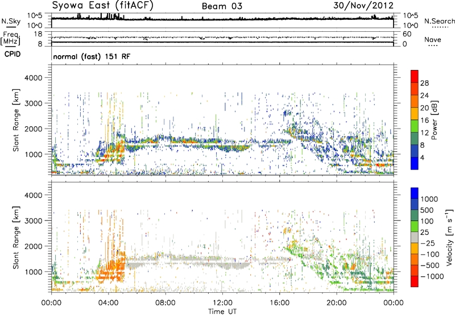The image size is (455, 315).
Task: Click the blue bottom of the Power color bar
Action: (415, 164)
